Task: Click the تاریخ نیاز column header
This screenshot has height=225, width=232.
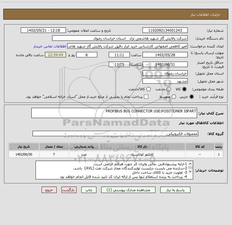Action: 24,146
